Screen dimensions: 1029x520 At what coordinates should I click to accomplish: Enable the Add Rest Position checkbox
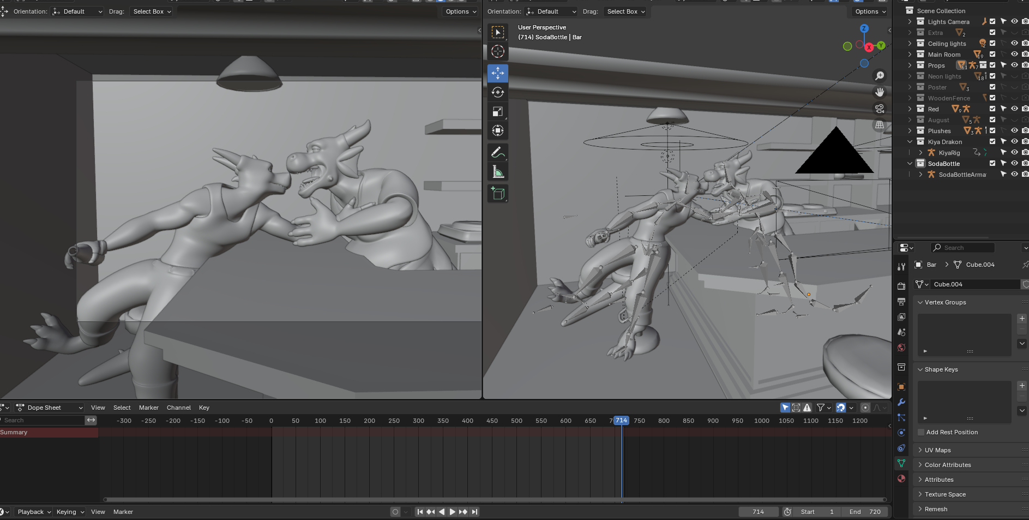(x=921, y=432)
